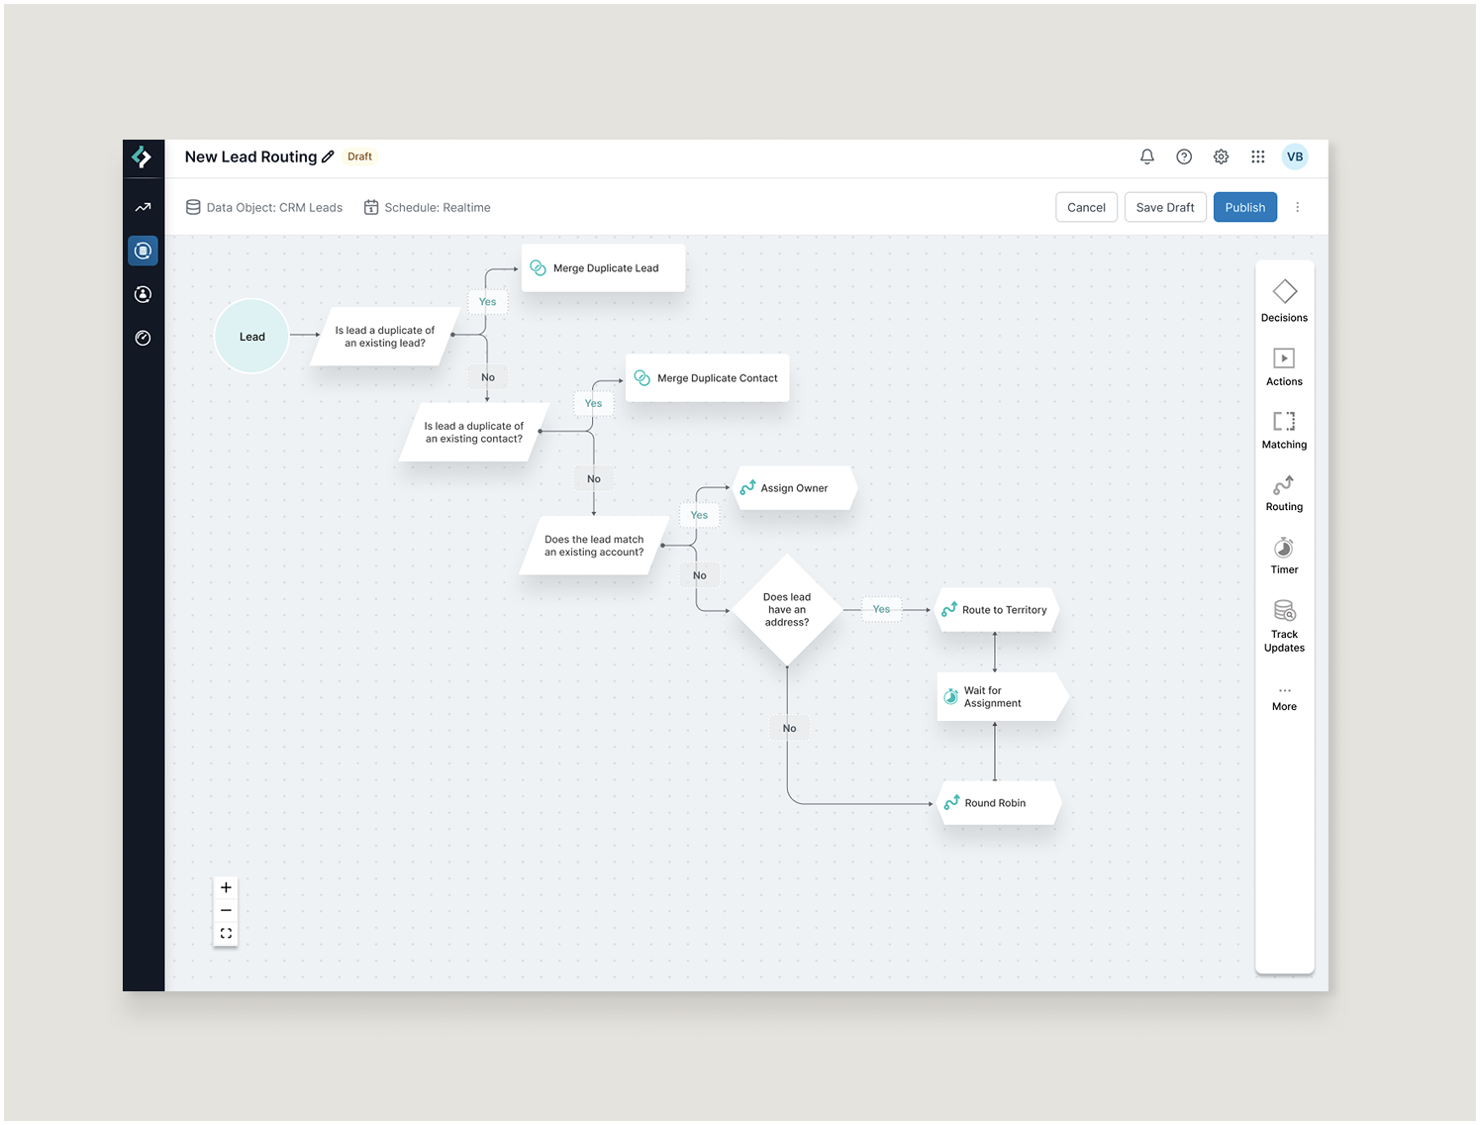The height and width of the screenshot is (1125, 1480).
Task: Select the Assign Owner node
Action: coord(795,488)
